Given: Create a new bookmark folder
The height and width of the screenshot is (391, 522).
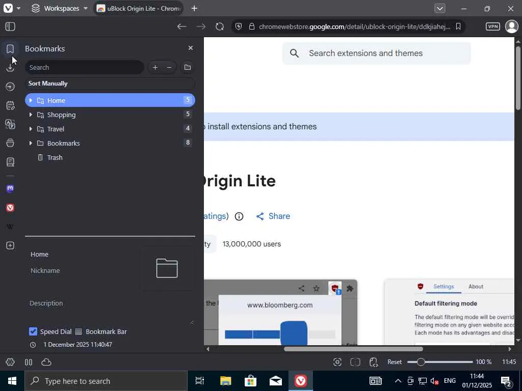Looking at the screenshot, I should pos(188,68).
